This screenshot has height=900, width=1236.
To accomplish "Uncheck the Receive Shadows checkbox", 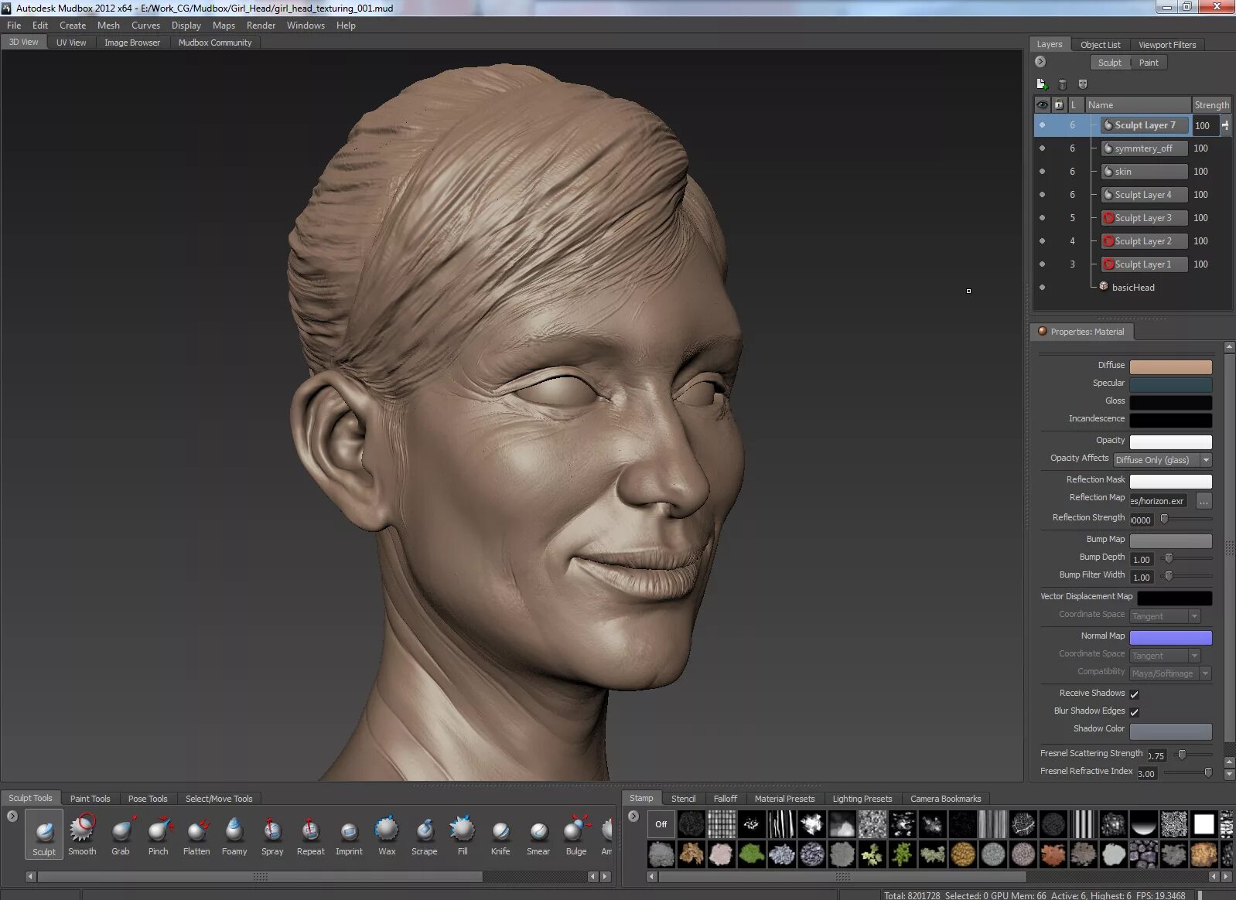I will pos(1134,694).
